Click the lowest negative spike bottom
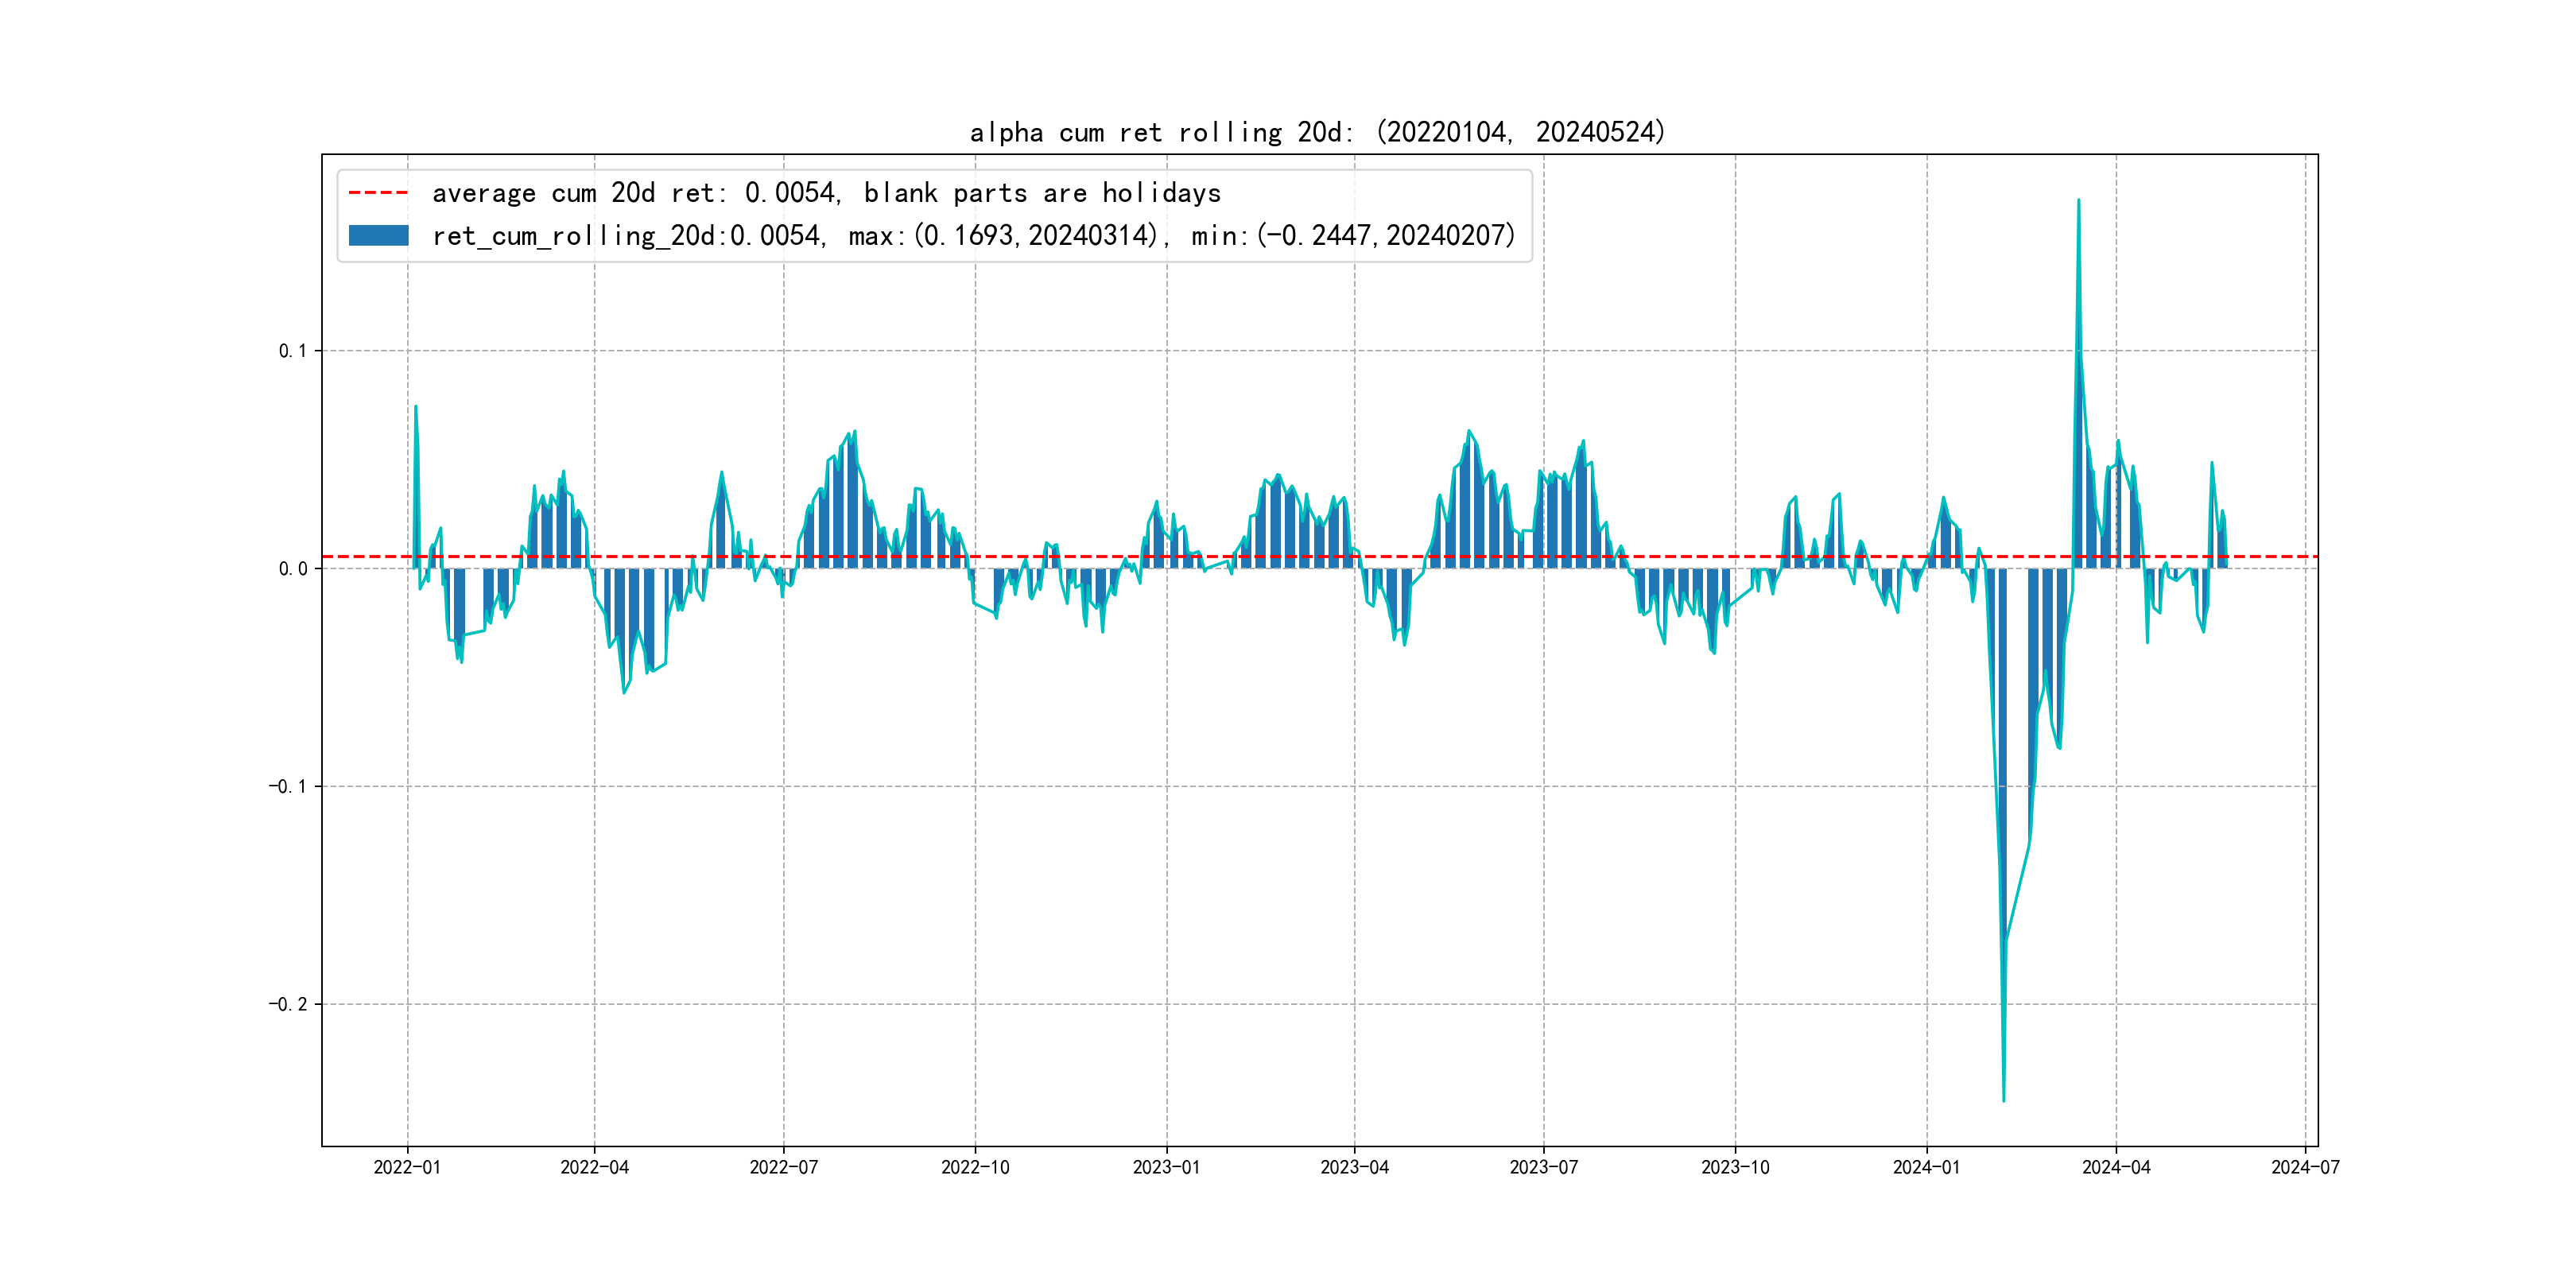 [x=2003, y=1100]
